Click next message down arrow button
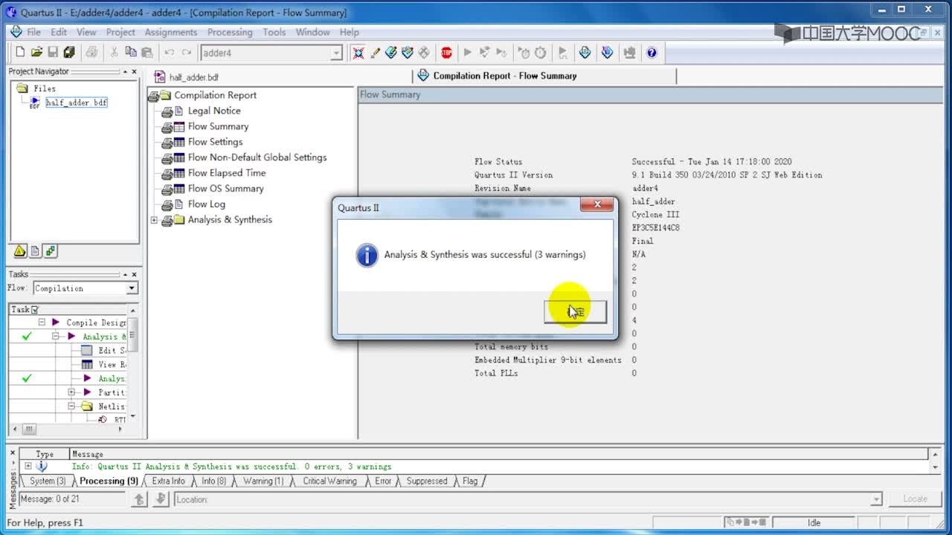 160,499
